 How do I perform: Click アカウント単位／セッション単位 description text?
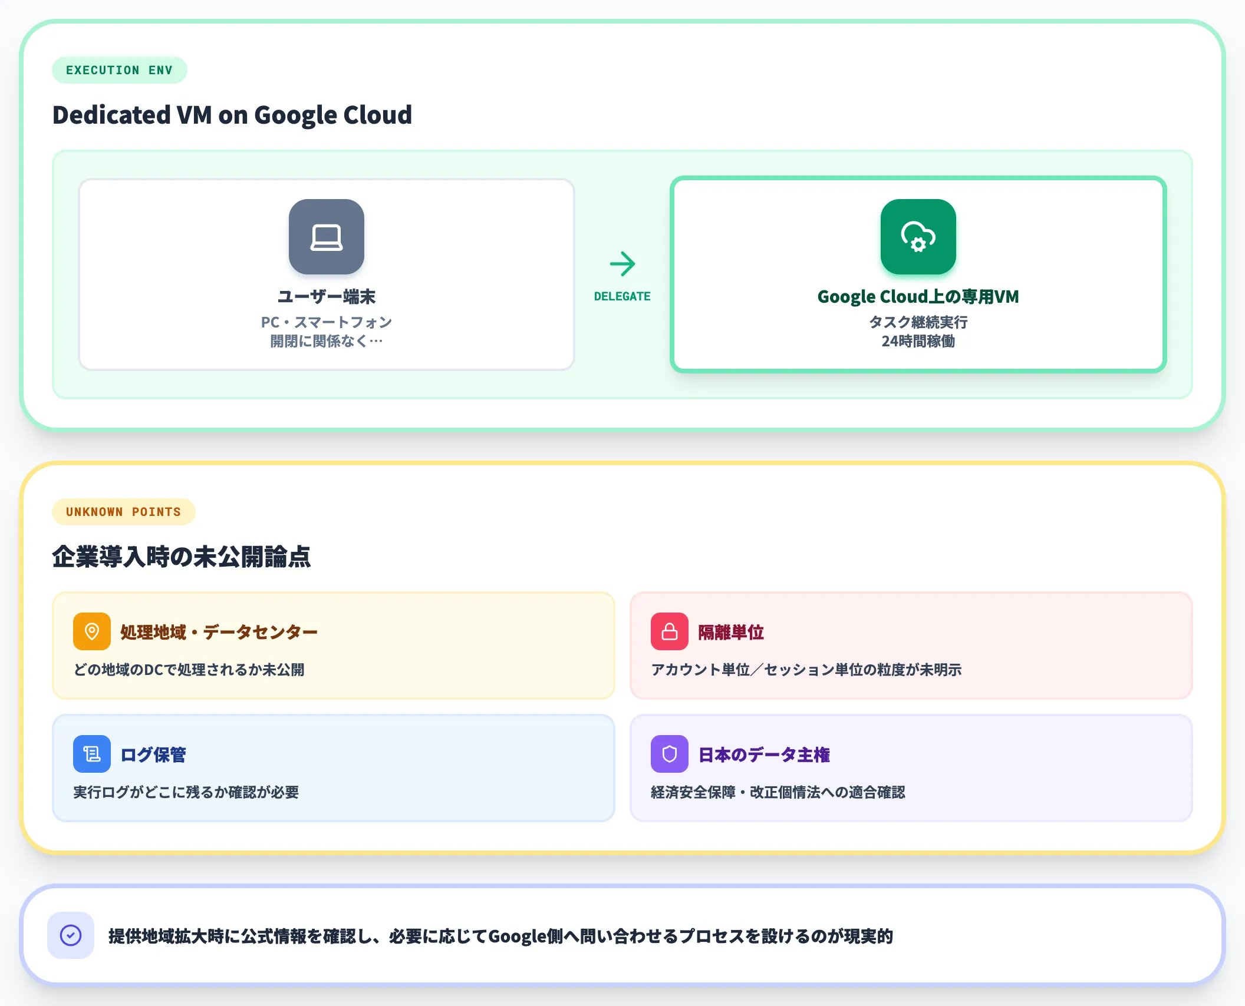pos(806,670)
